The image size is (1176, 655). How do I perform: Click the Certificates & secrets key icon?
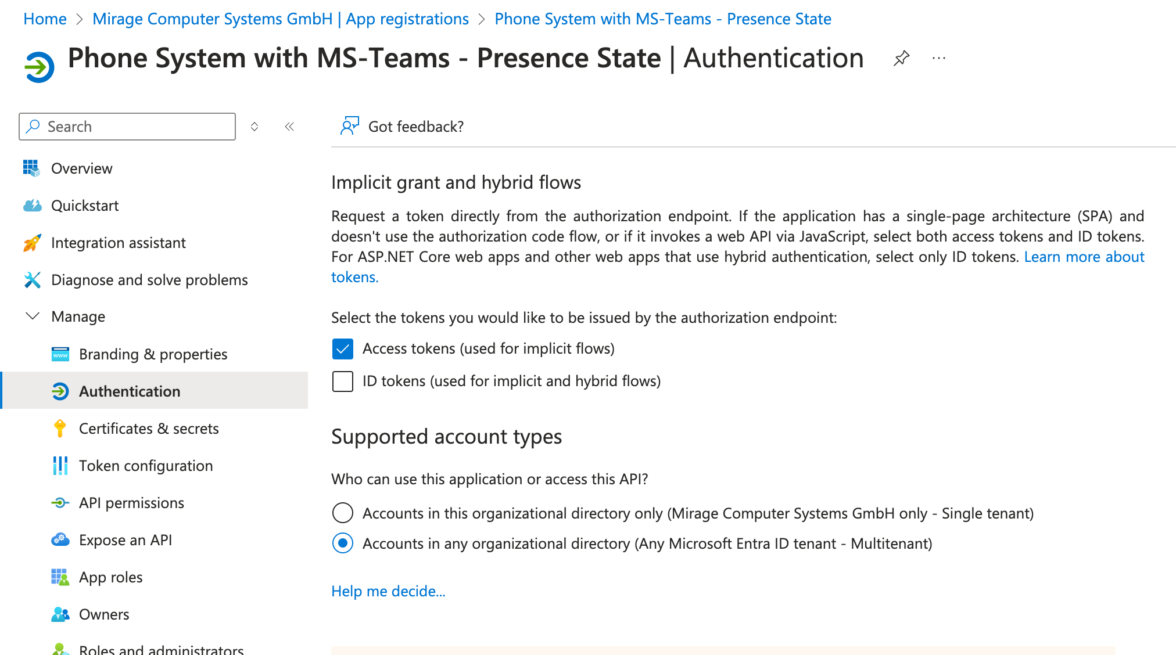click(x=60, y=429)
